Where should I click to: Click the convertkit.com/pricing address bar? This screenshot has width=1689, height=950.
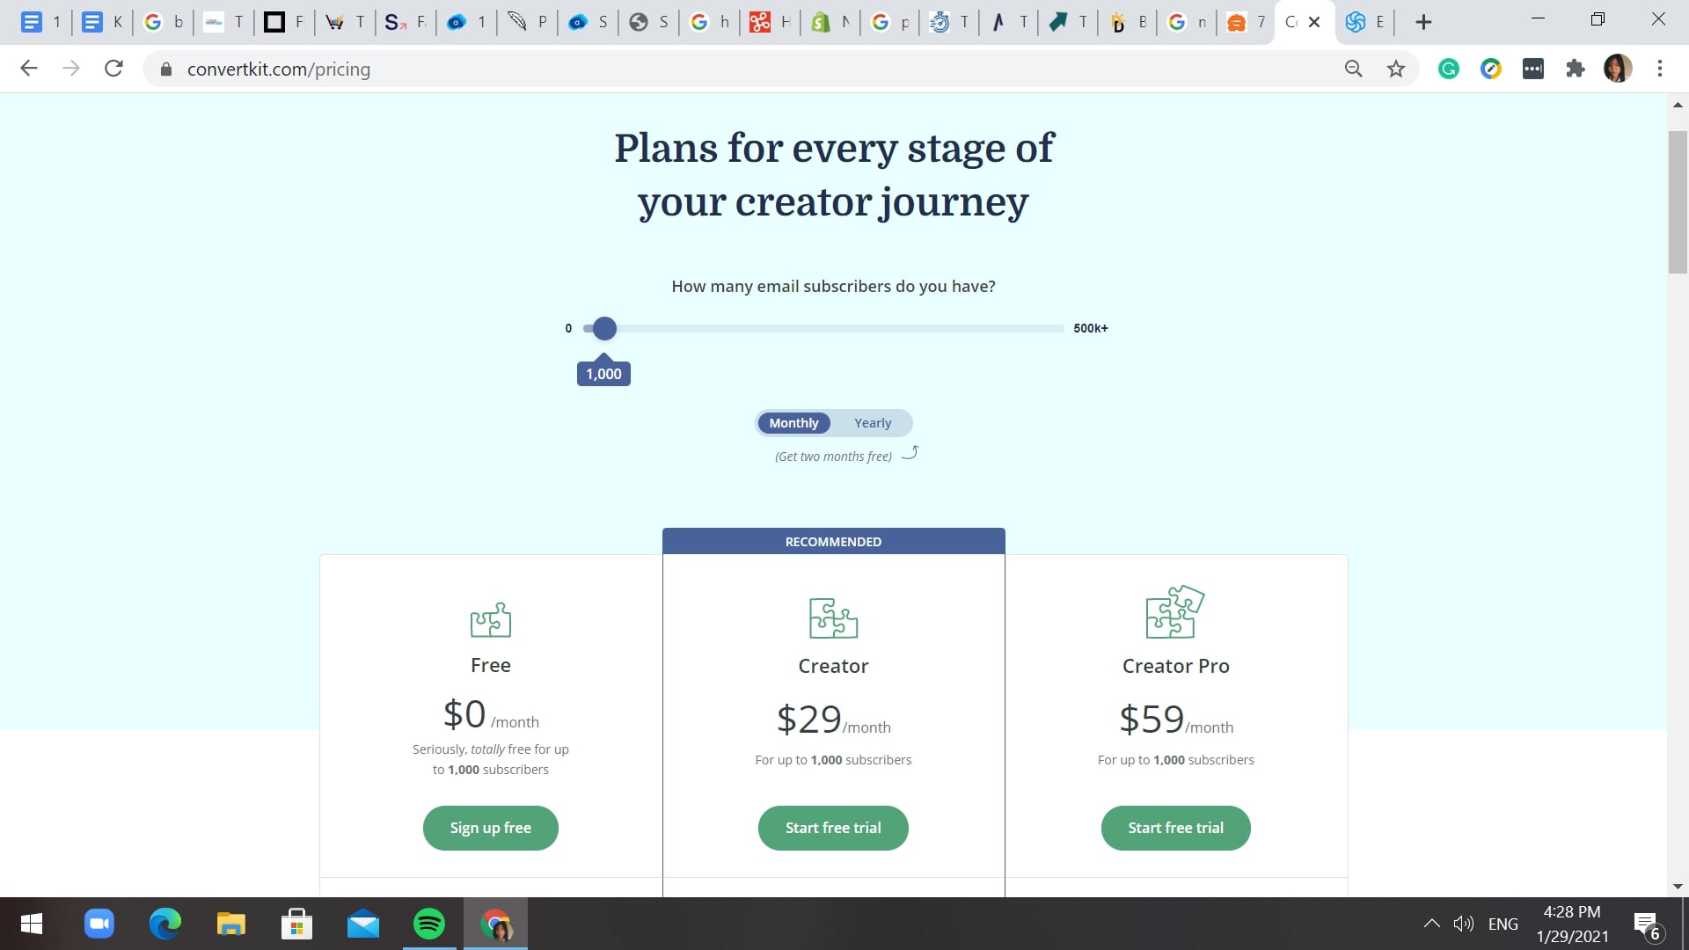point(280,69)
